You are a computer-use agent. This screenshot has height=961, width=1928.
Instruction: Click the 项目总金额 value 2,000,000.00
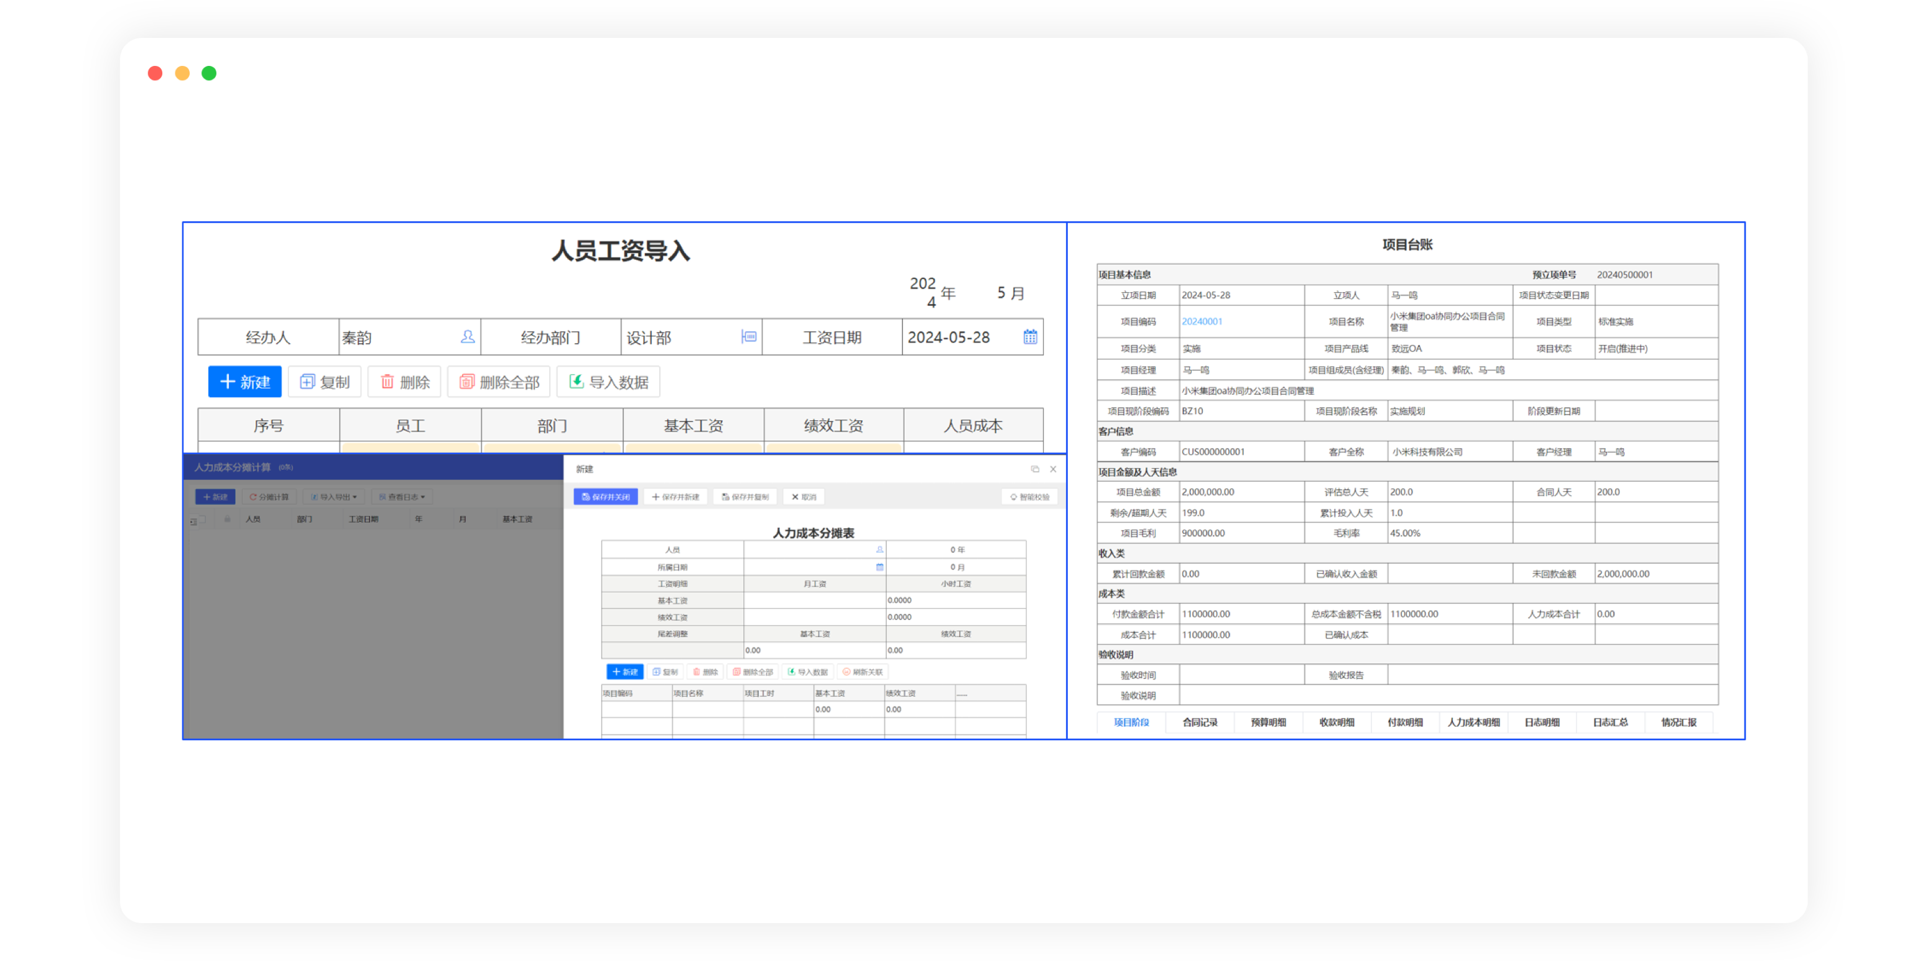point(1208,492)
